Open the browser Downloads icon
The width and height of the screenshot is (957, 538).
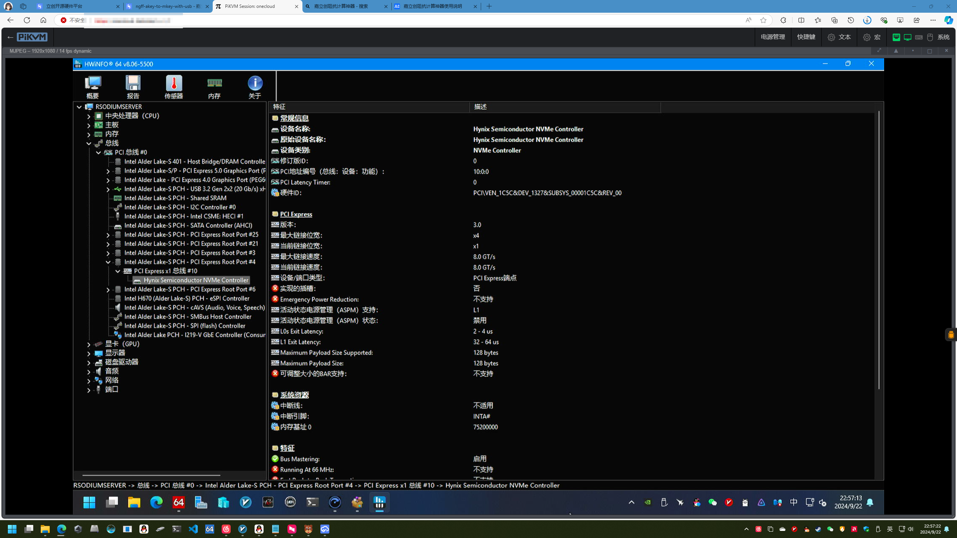(867, 20)
